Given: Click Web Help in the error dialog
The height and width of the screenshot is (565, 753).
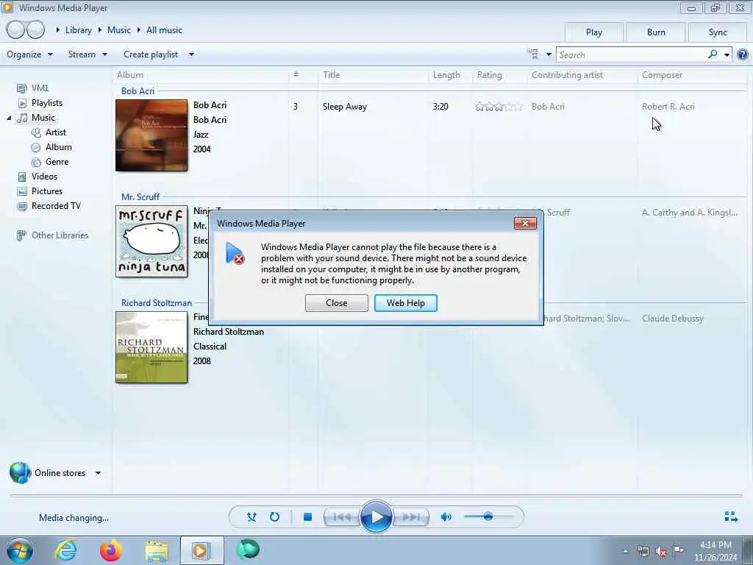Looking at the screenshot, I should pos(406,303).
